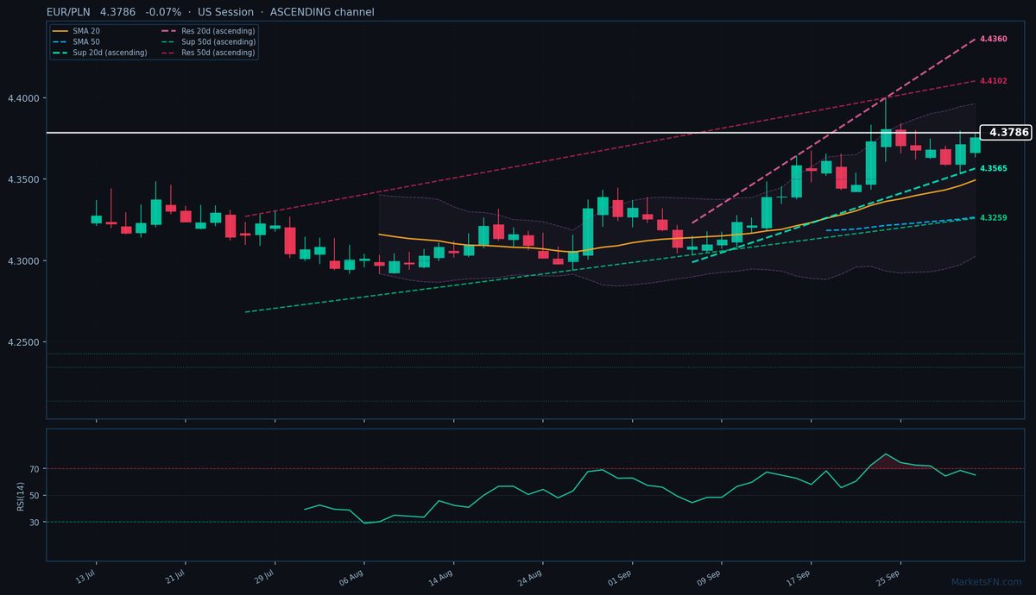Click the 14 Aug date label
Image resolution: width=1036 pixels, height=595 pixels.
click(x=442, y=578)
